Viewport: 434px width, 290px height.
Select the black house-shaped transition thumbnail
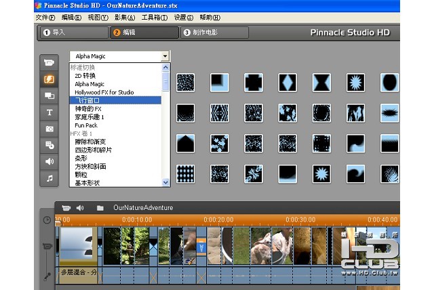tap(185, 144)
